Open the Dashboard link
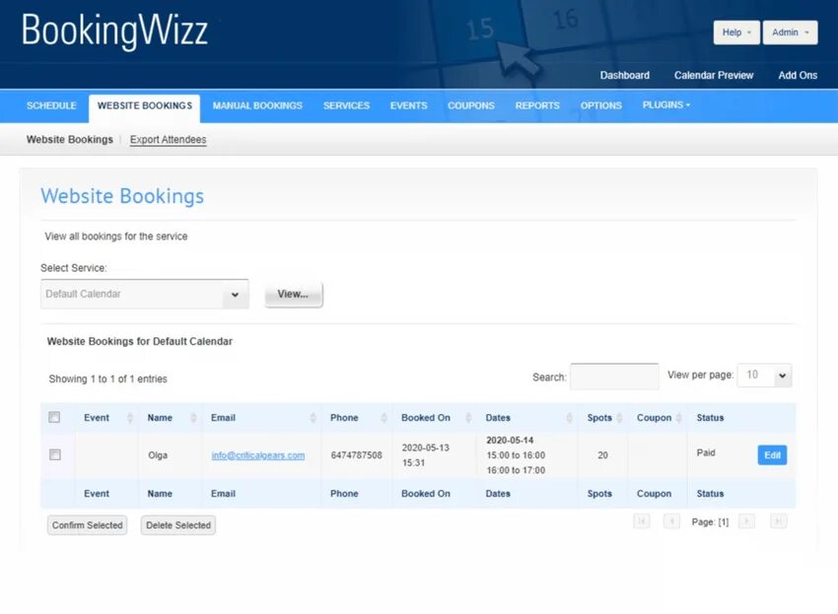 click(x=625, y=75)
